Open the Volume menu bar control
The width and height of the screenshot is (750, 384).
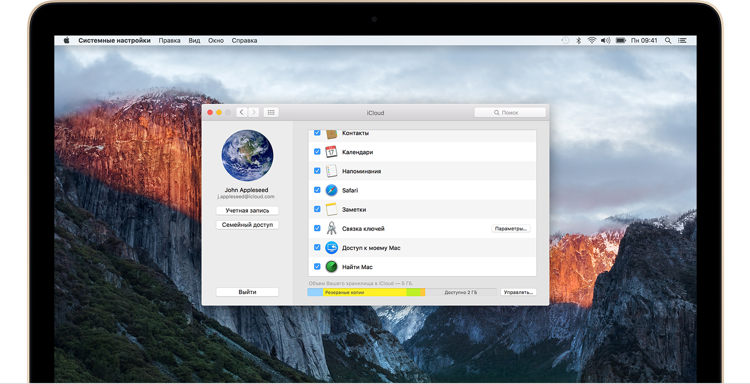[606, 41]
